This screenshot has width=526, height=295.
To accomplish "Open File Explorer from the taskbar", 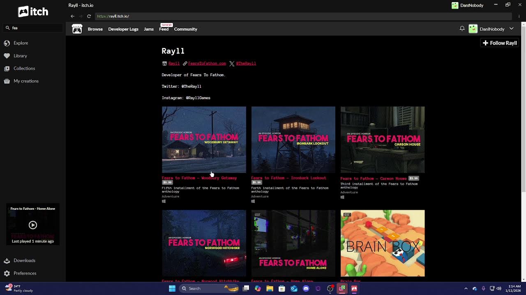I will (x=270, y=288).
